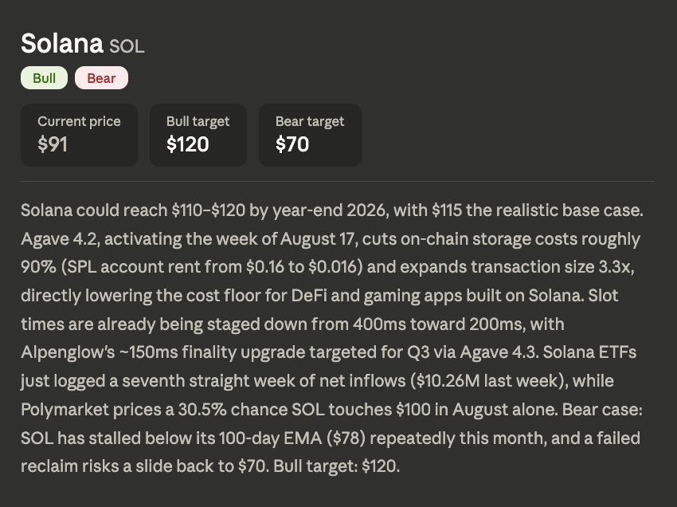Viewport: 677px width, 507px height.
Task: Toggle the red Bear tag
Action: [101, 78]
